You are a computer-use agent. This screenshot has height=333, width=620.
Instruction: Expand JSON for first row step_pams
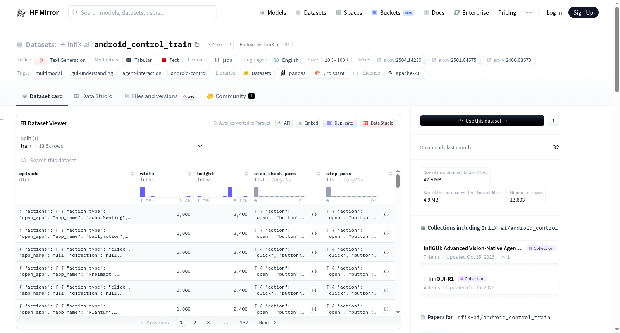tap(386, 214)
